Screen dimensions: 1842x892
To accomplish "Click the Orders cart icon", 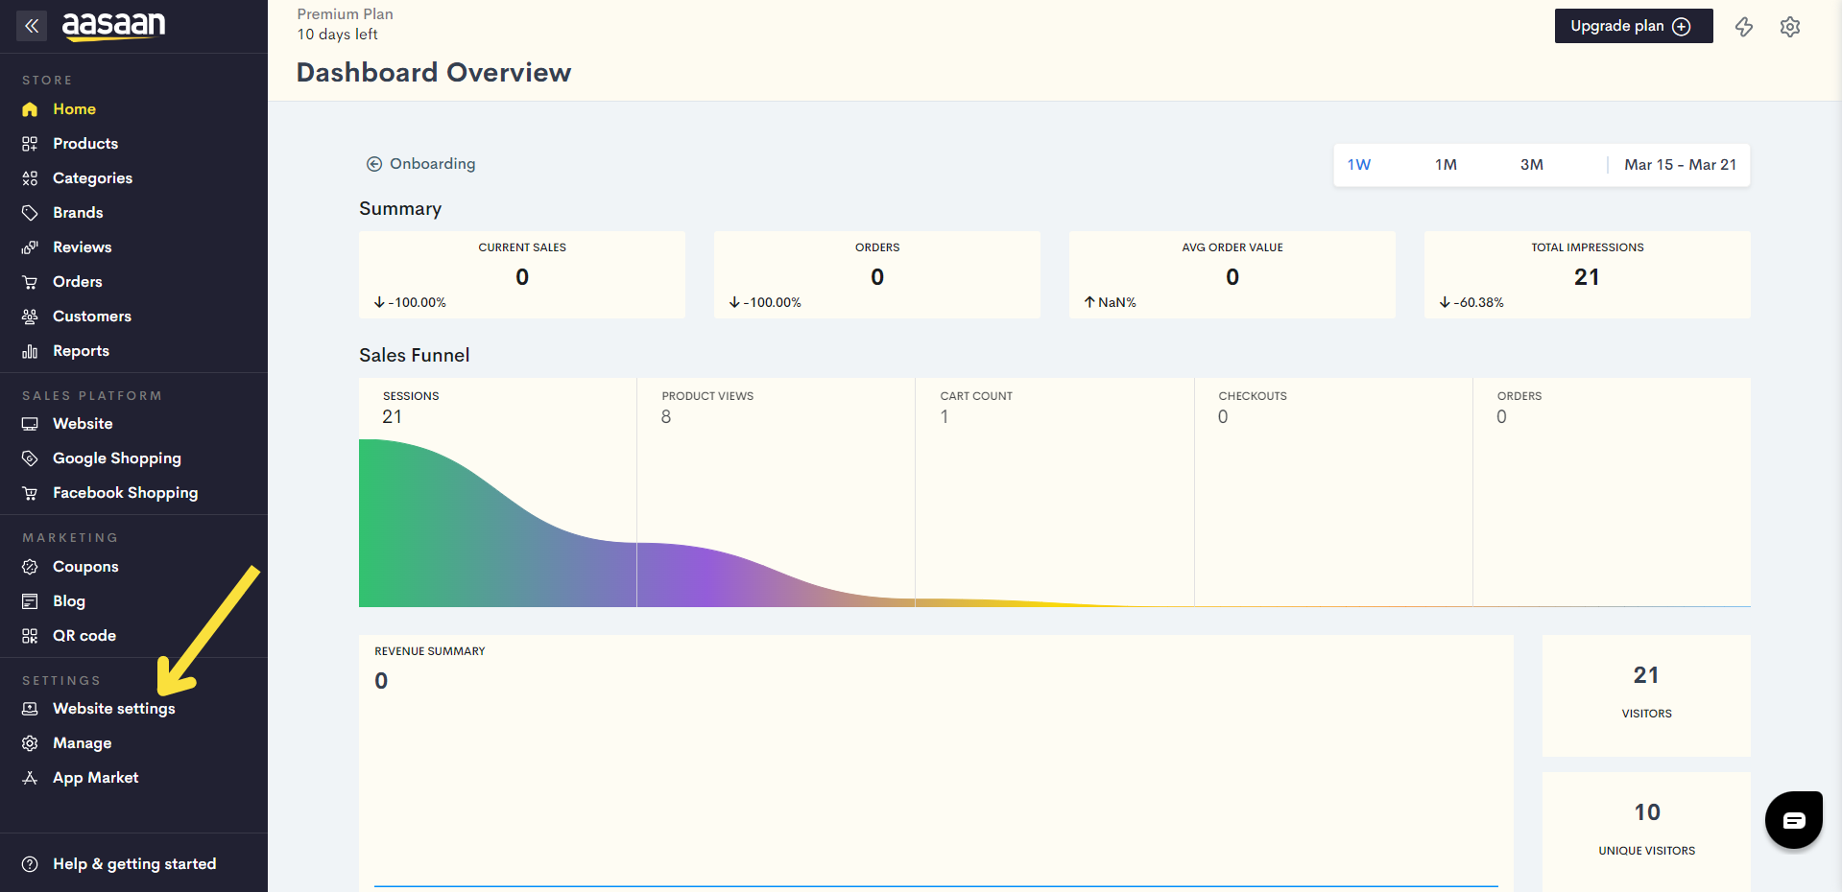I will pyautogui.click(x=30, y=282).
